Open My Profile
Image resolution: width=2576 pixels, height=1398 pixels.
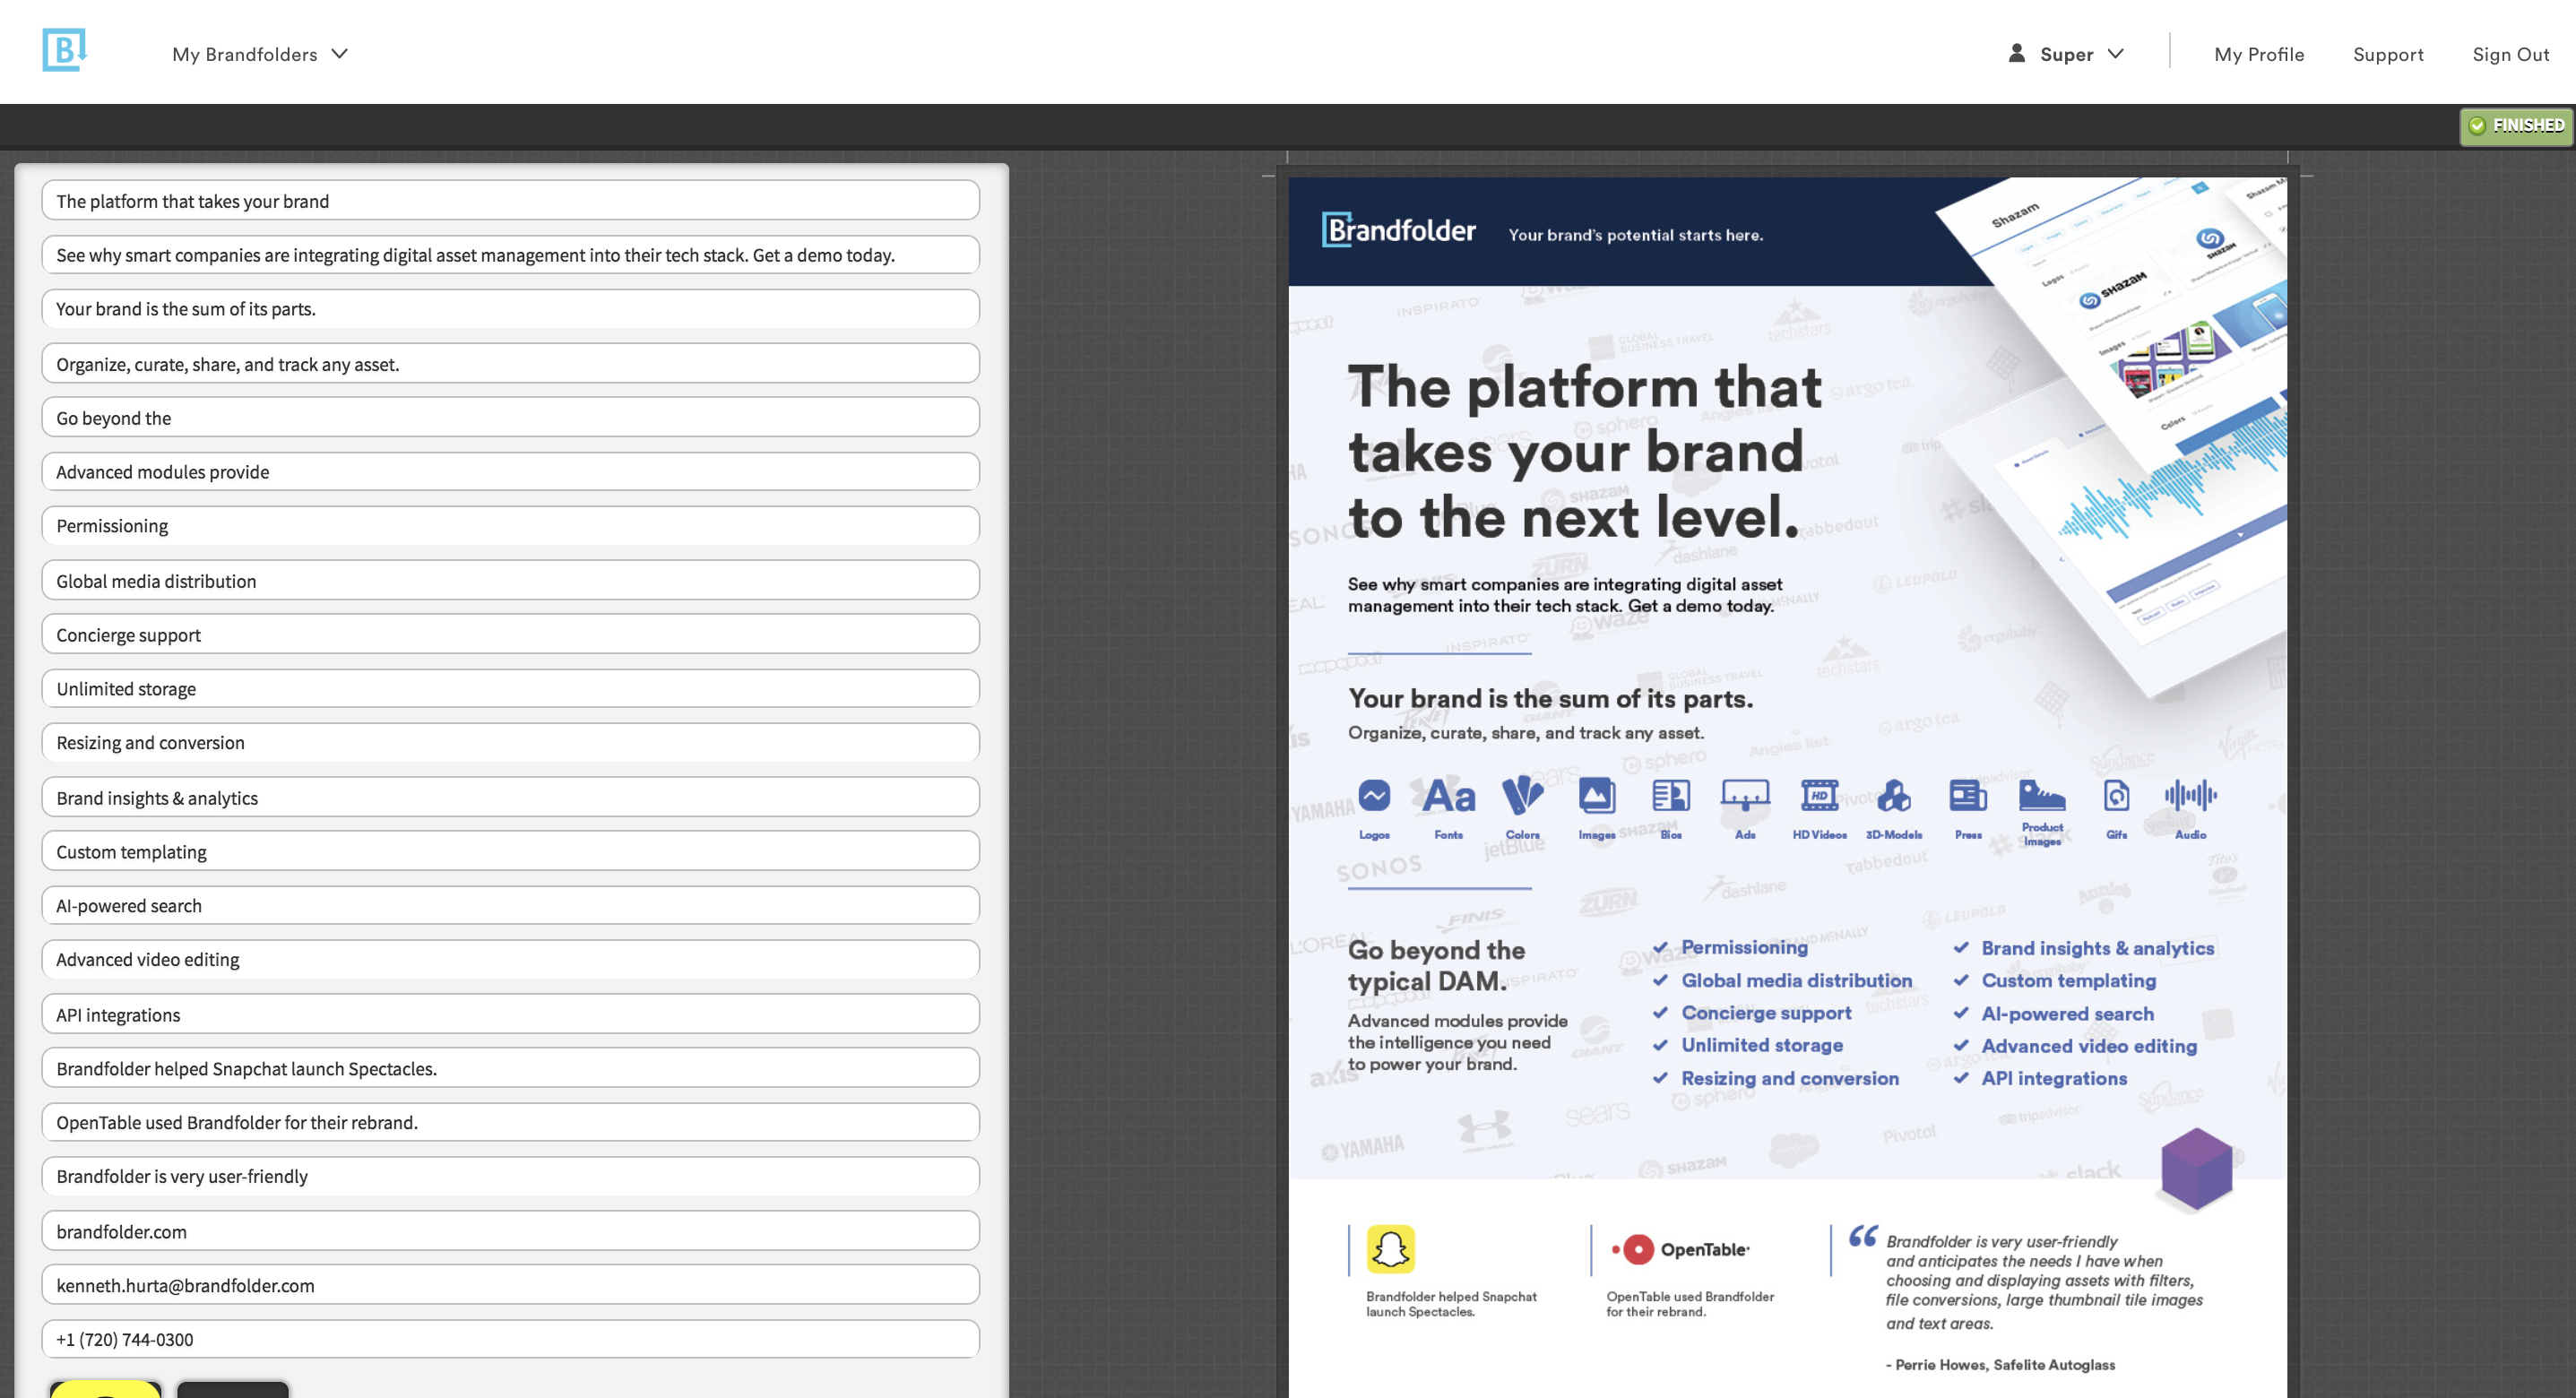tap(2259, 54)
